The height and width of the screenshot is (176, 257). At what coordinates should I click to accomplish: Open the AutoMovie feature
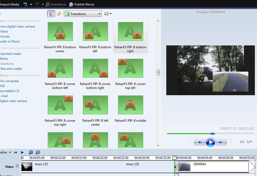(x=56, y=4)
